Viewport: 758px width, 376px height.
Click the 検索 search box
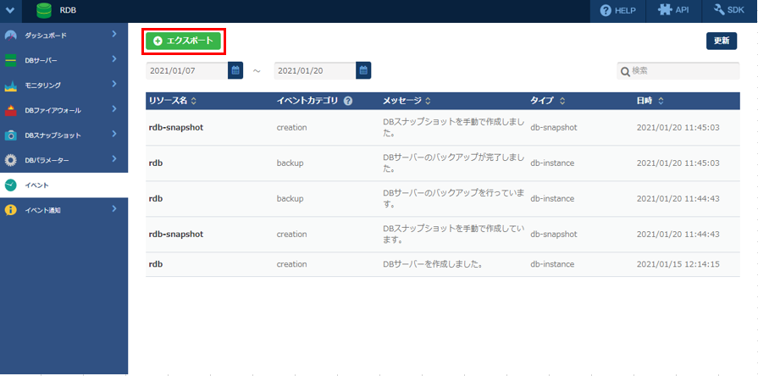tap(678, 70)
